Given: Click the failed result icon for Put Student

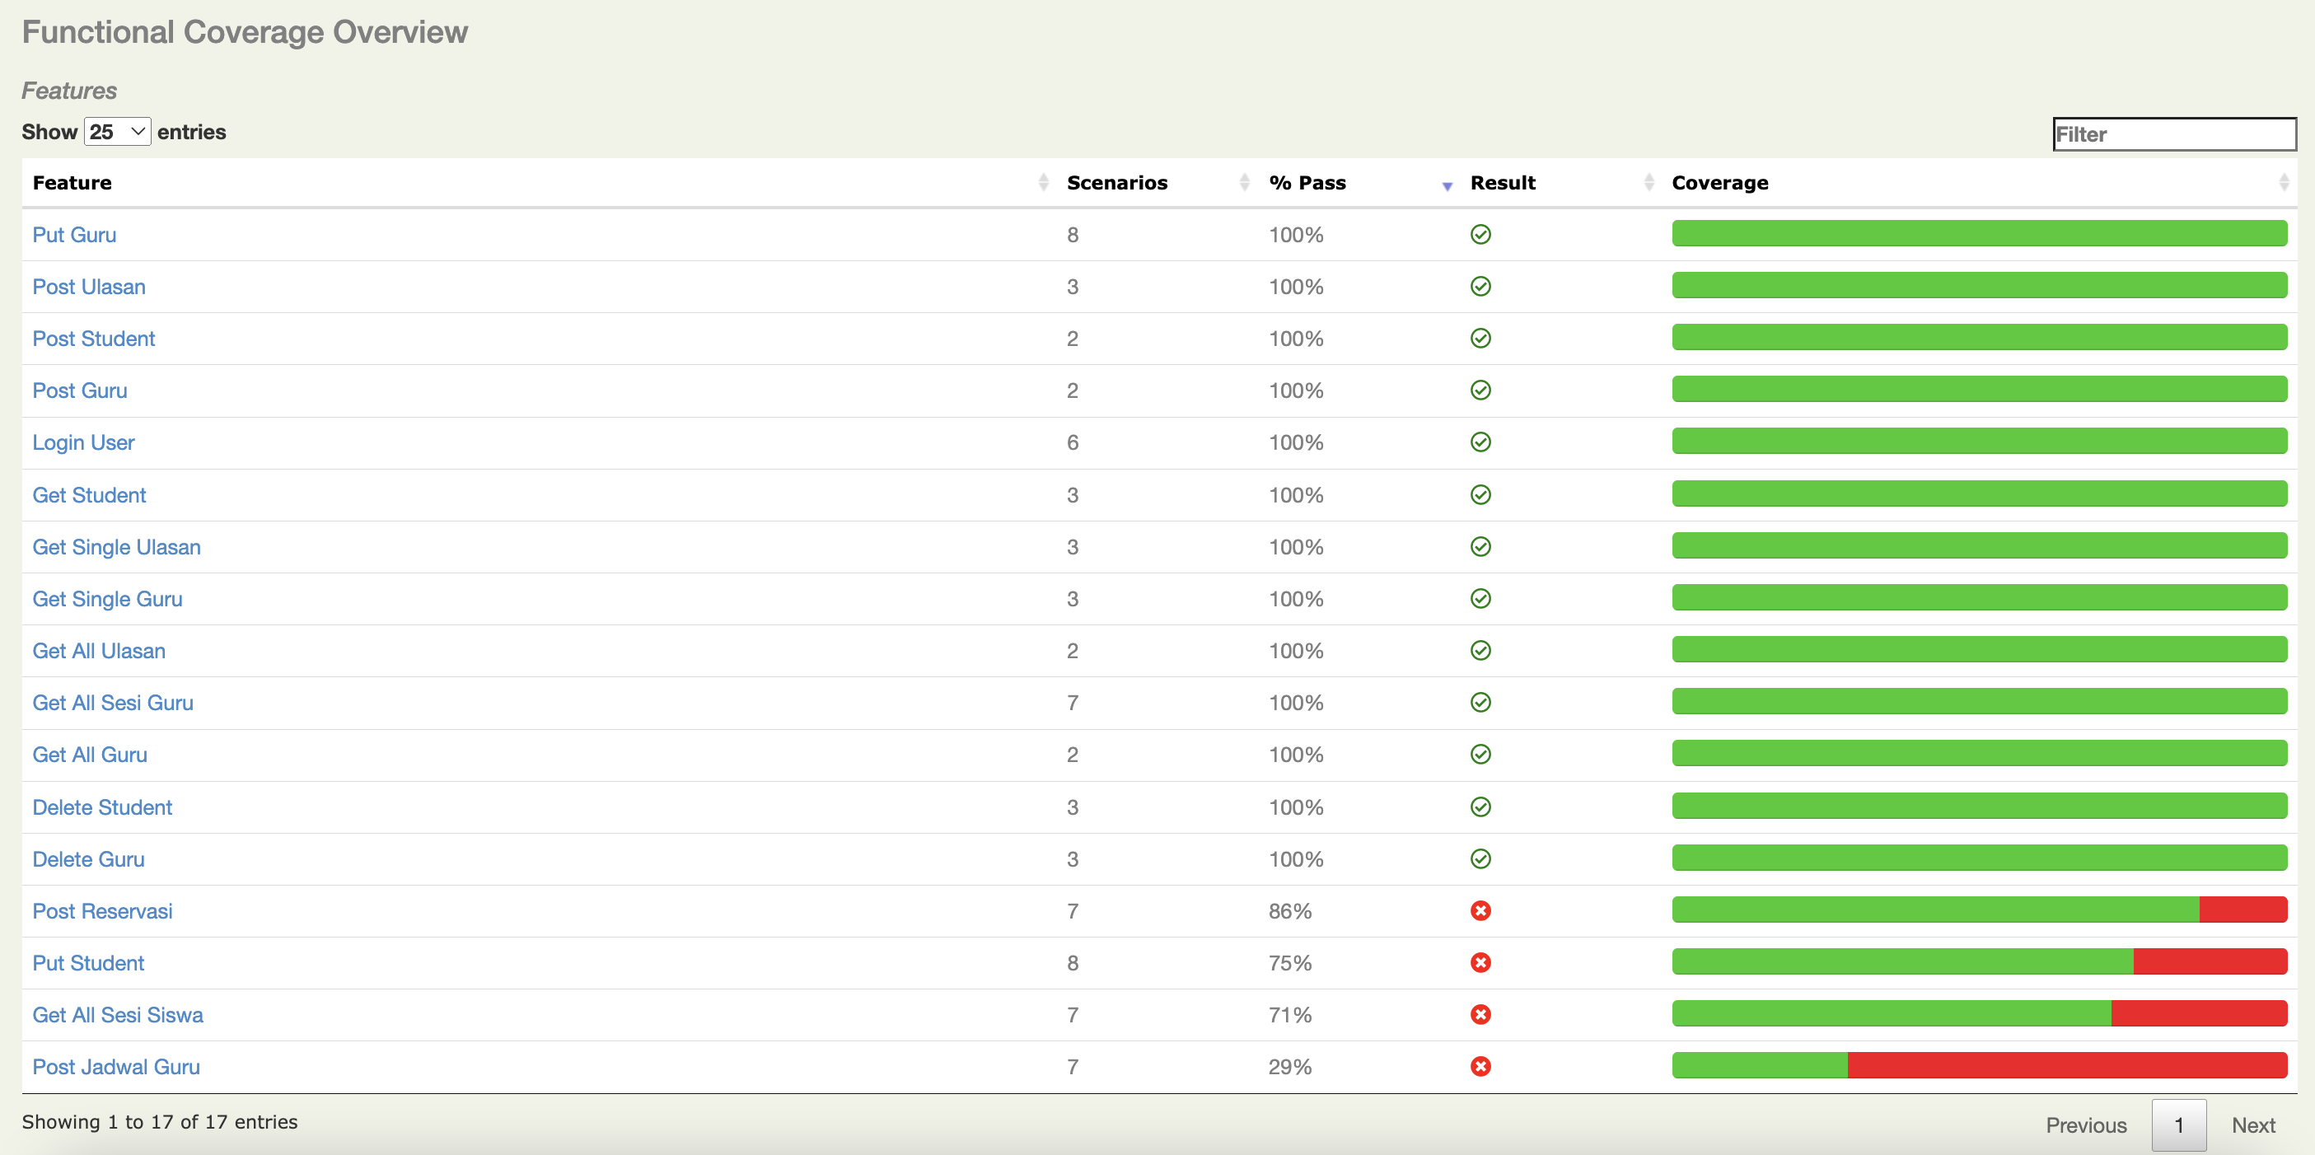Looking at the screenshot, I should tap(1480, 963).
